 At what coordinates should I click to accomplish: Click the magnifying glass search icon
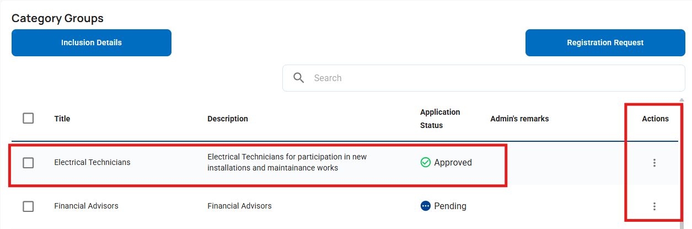coord(299,78)
